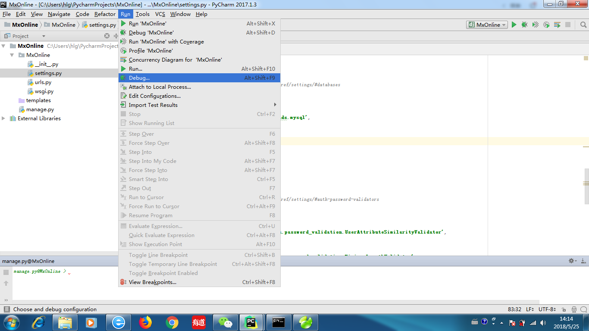Open the Tools menu

tap(143, 14)
